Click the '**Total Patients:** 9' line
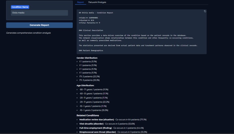The width and height of the screenshot is (234, 134). click(89, 23)
